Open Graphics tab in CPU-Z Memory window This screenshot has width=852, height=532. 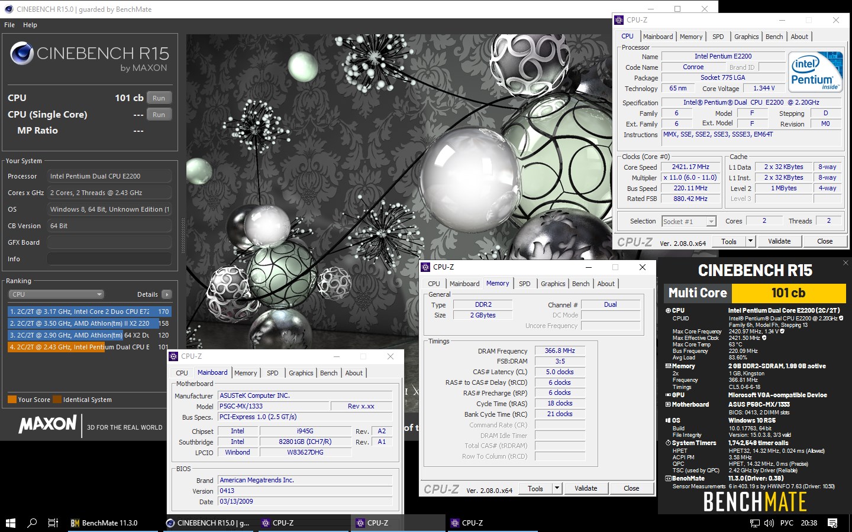coord(553,284)
